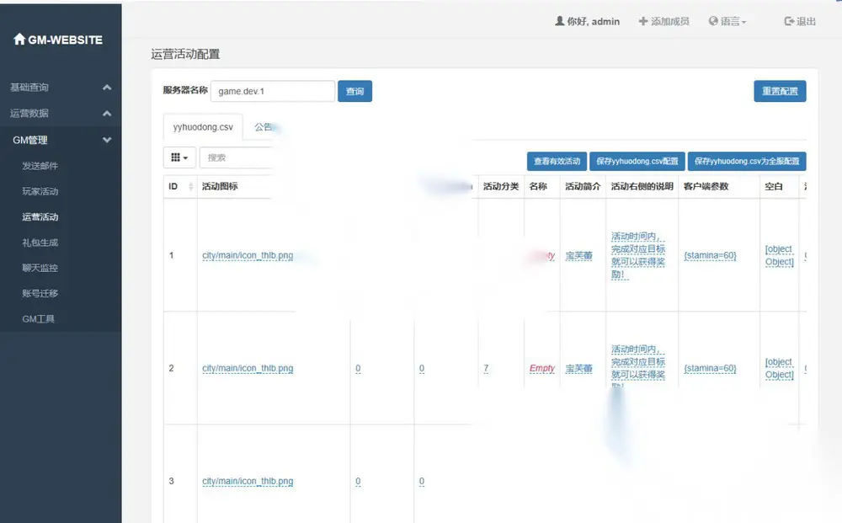The height and width of the screenshot is (523, 842).
Task: Switch to the yyhuodong.csv tab
Action: (x=203, y=127)
